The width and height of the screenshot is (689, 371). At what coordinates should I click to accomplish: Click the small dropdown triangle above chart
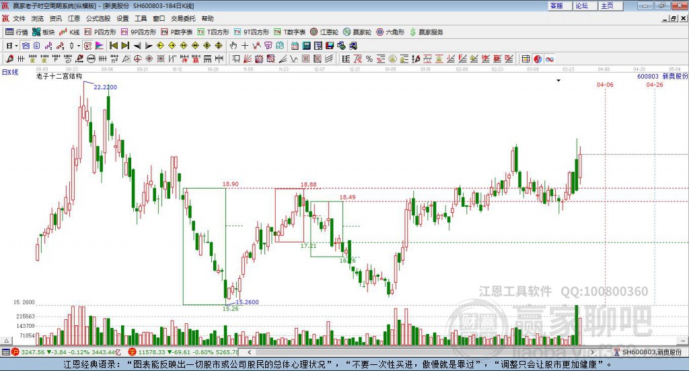[558, 80]
